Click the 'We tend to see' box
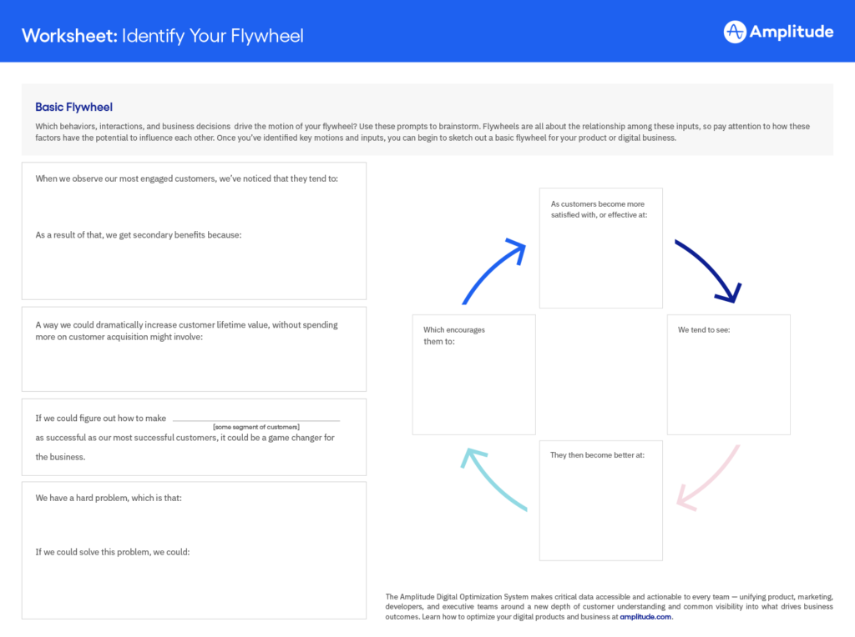The height and width of the screenshot is (637, 855). (x=728, y=374)
